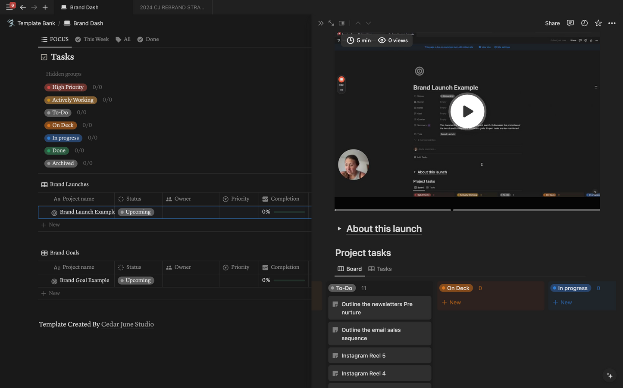Click the video timeline progress bar

pos(467,210)
